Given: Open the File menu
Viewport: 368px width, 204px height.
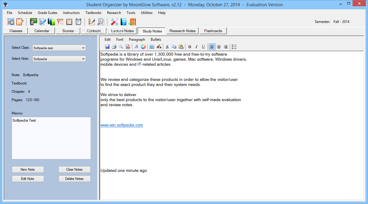Looking at the screenshot, I should 10,13.
